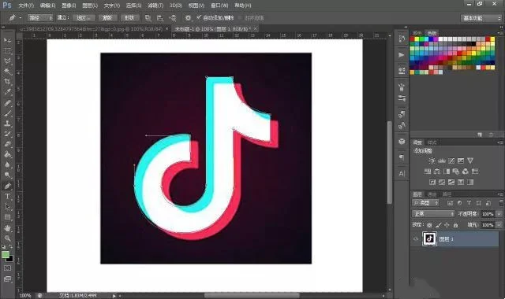Select the Blur tool
This screenshot has width=505, height=299.
pos(7,164)
